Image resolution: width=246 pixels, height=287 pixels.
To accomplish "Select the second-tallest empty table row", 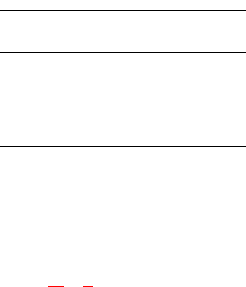I will tap(123, 75).
